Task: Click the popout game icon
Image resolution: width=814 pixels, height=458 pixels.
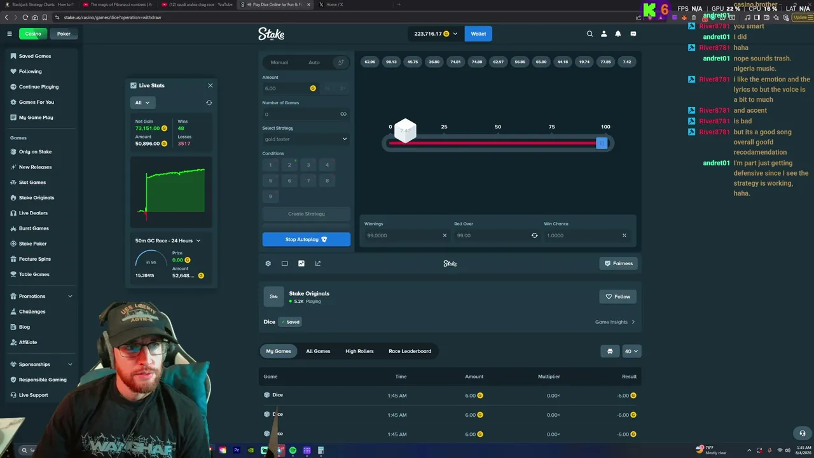Action: click(x=318, y=263)
